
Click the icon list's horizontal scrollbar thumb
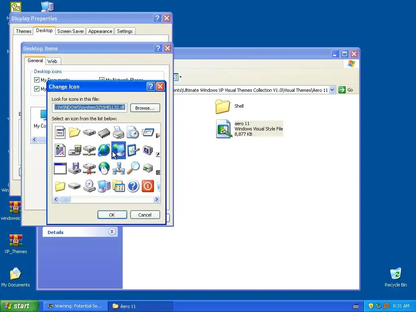[65, 199]
